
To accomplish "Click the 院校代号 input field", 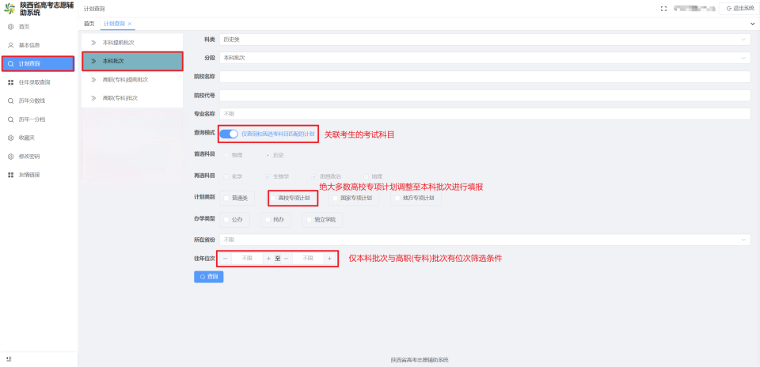I will (x=485, y=96).
